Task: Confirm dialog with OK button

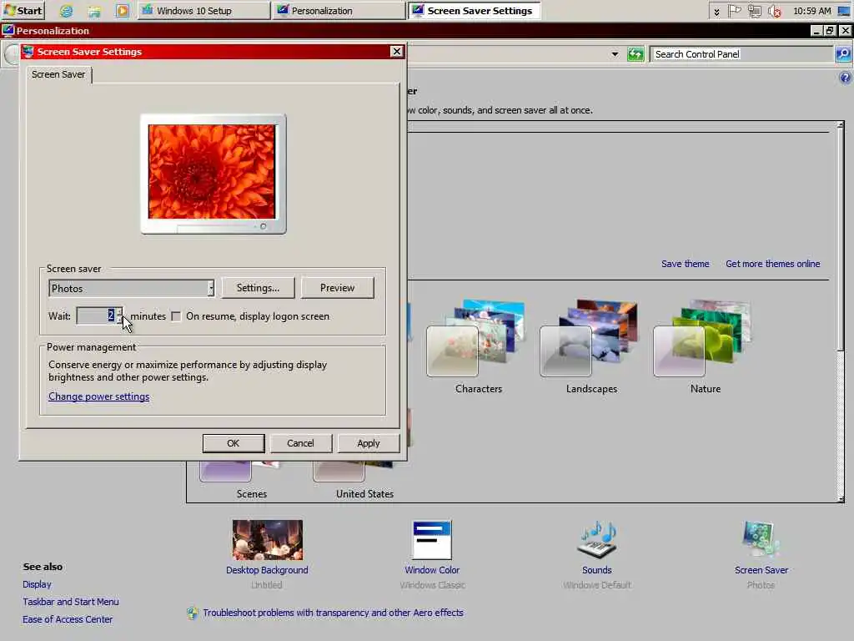Action: (x=234, y=443)
